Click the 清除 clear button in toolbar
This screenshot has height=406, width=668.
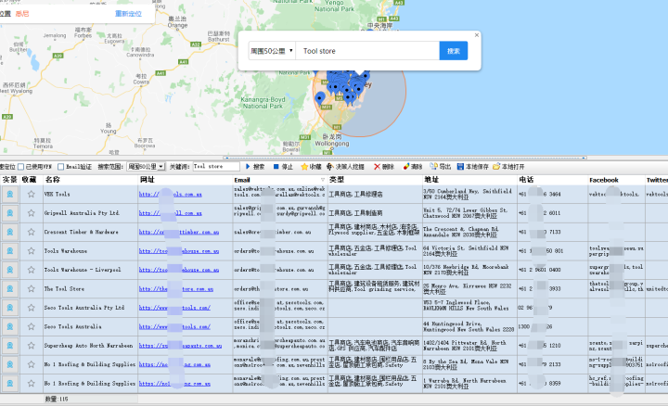413,167
